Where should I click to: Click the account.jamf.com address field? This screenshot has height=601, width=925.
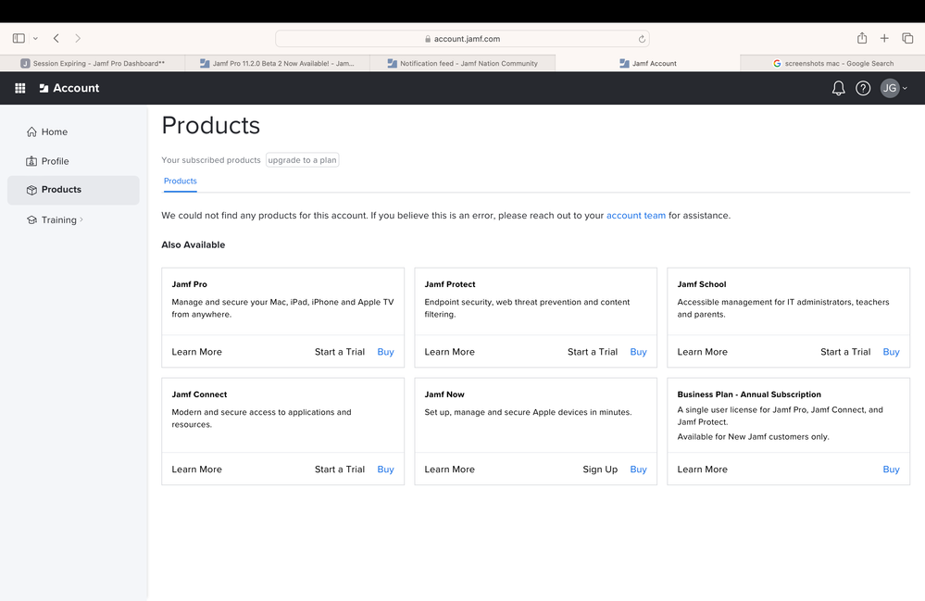pos(463,39)
